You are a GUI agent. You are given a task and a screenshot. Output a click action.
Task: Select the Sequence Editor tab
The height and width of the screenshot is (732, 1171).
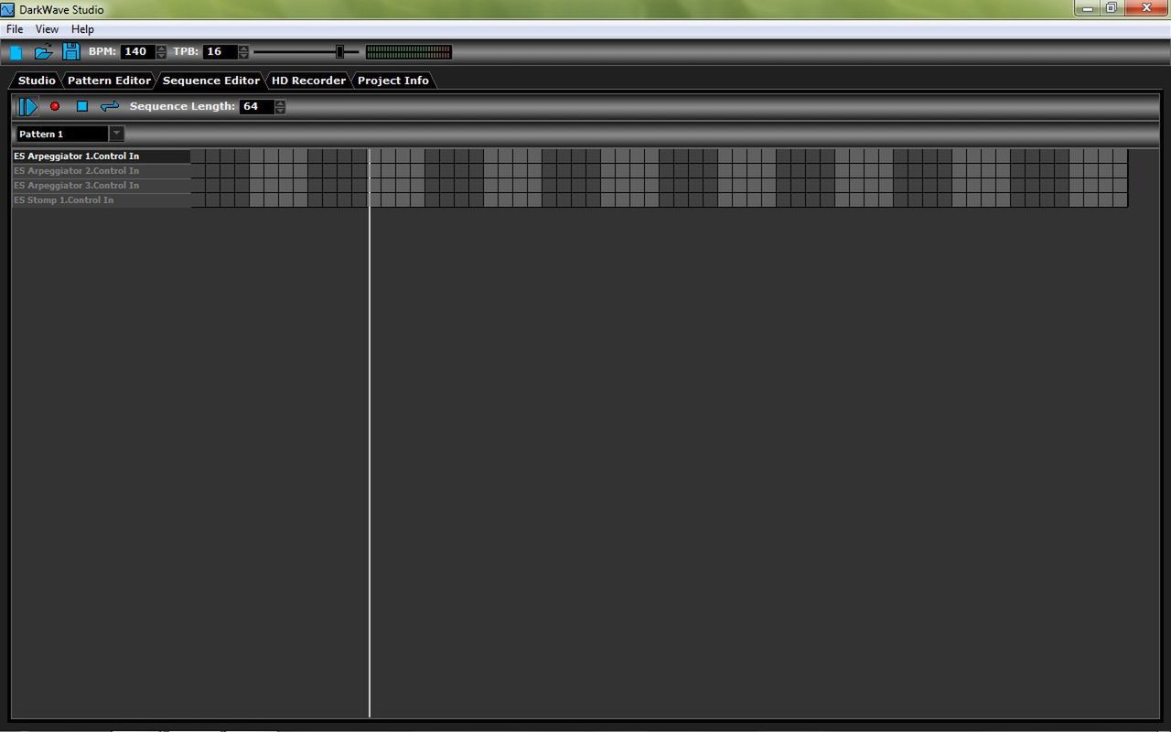pos(211,81)
